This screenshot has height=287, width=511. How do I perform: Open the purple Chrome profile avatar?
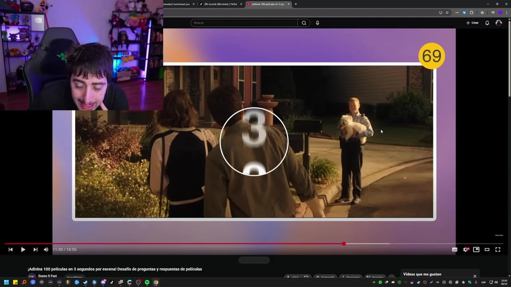[x=500, y=12]
